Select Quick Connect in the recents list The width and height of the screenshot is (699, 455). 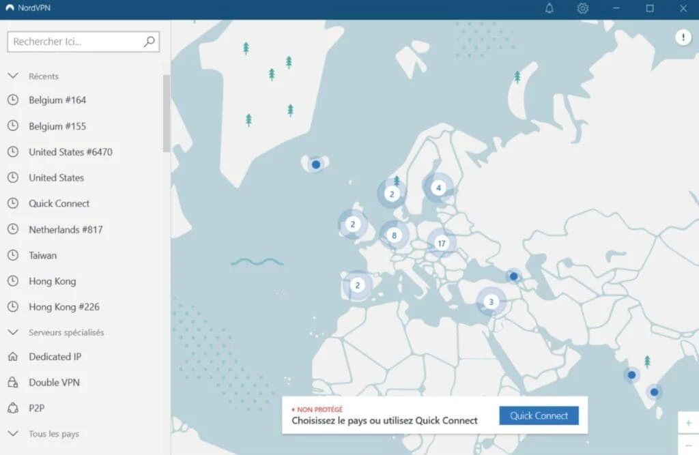click(x=59, y=204)
